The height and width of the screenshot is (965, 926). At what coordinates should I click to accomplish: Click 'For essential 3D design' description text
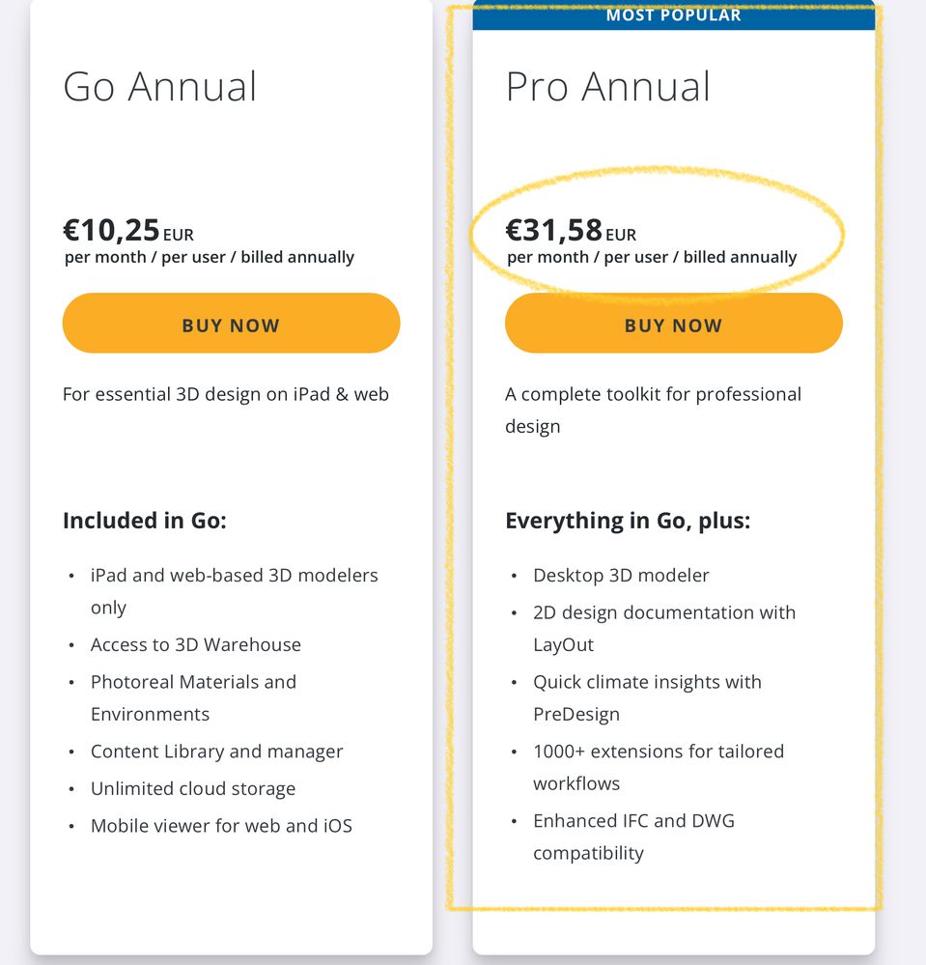[226, 394]
